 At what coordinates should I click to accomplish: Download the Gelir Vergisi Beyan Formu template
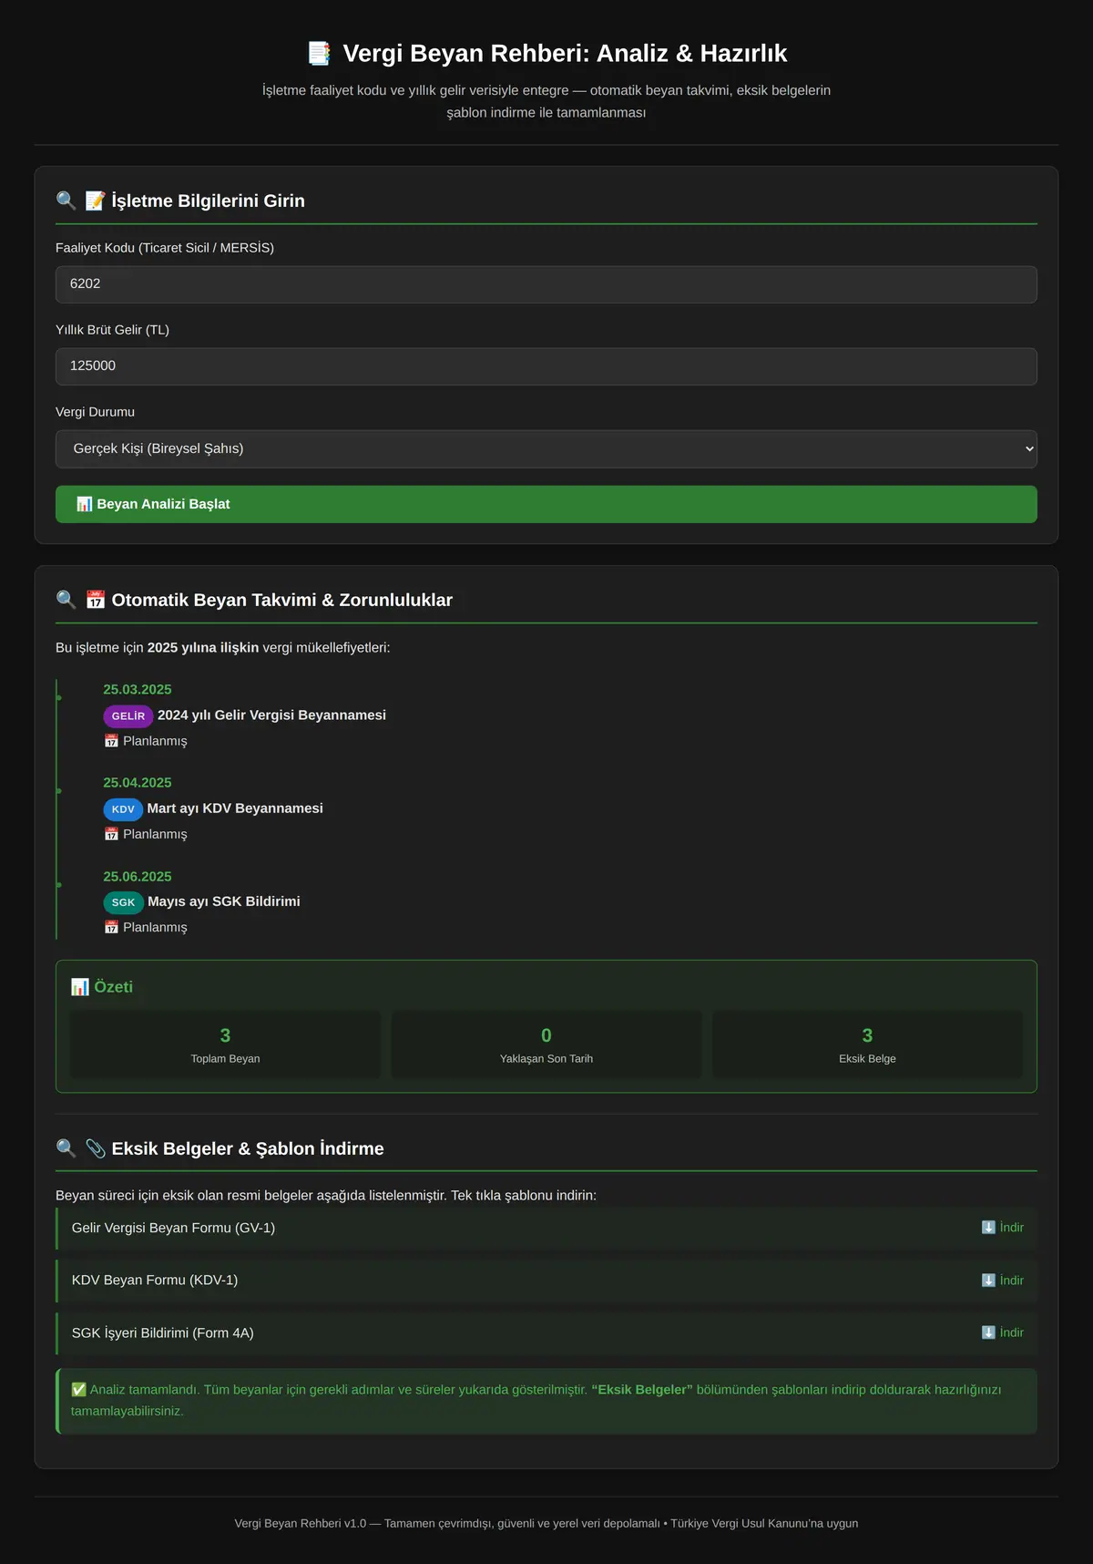pos(1003,1228)
